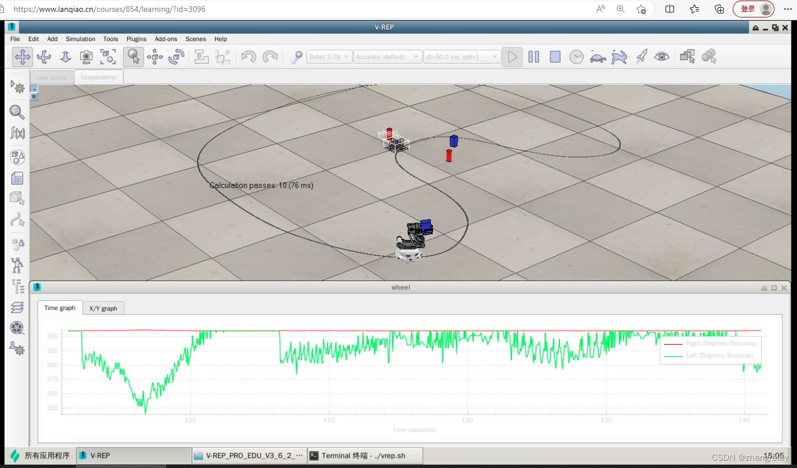Toggle threaded rendering rocket icon
Screen dimensions: 797x468
pos(641,56)
